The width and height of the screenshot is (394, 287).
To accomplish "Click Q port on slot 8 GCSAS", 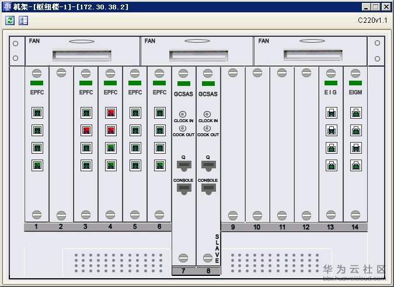I will (x=208, y=166).
